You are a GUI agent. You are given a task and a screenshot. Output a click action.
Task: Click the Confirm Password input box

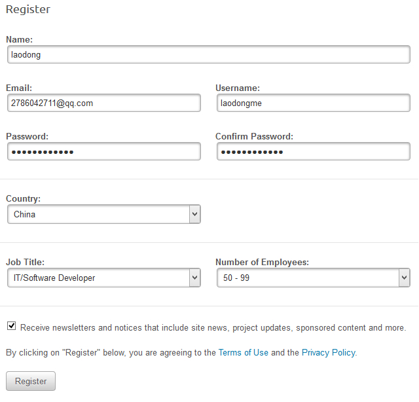[x=314, y=151]
